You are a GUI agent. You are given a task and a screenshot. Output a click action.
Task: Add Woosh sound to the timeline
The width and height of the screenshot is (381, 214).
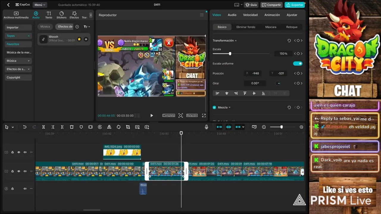click(86, 39)
